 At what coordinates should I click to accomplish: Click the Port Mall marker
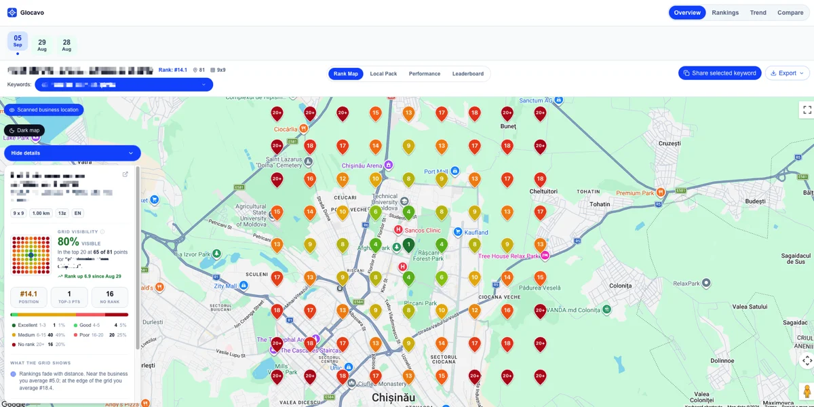[x=455, y=171]
